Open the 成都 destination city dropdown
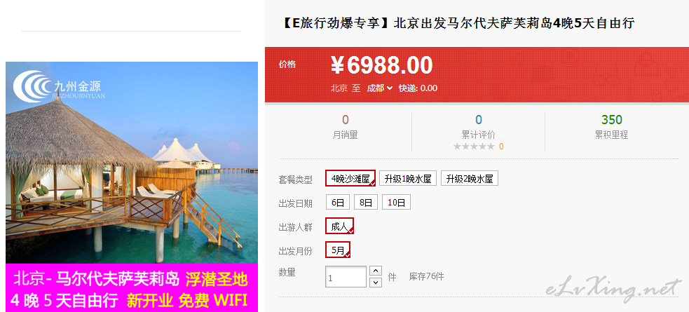Image resolution: width=689 pixels, height=312 pixels. pyautogui.click(x=380, y=88)
